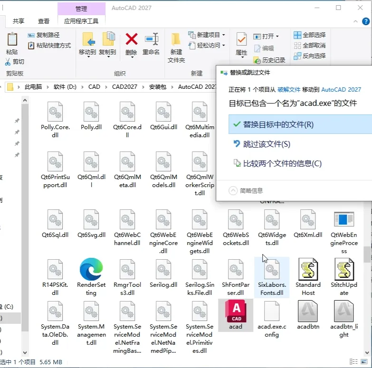This screenshot has width=372, height=368.
Task: Open New item (新建项目) dropdown
Action: click(x=207, y=35)
